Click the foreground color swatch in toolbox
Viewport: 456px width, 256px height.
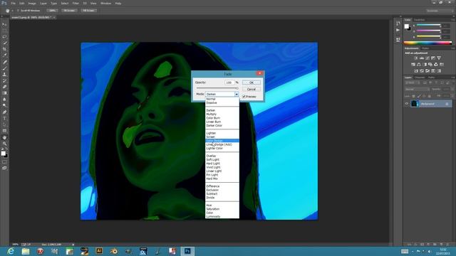click(x=3, y=154)
